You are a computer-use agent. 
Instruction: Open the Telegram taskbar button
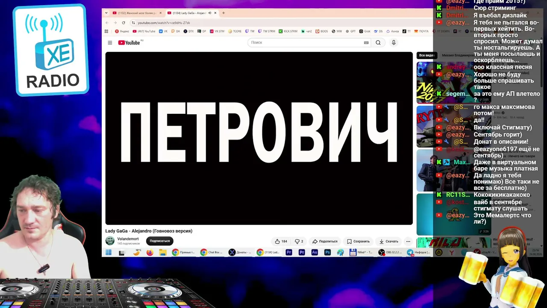point(418,252)
